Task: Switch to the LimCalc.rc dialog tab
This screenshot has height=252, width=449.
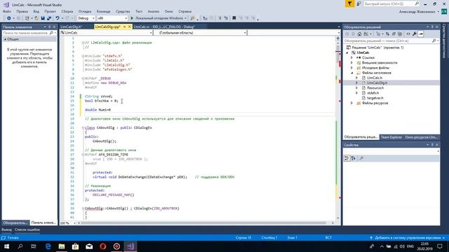Action: click(x=164, y=27)
